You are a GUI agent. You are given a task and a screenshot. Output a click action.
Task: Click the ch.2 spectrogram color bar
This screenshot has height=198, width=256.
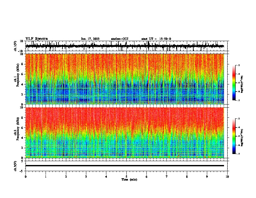(x=234, y=136)
